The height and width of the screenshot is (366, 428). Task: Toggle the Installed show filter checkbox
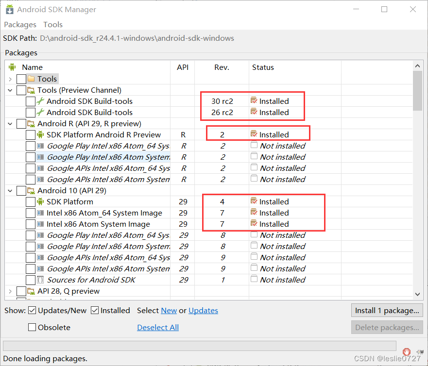(95, 310)
